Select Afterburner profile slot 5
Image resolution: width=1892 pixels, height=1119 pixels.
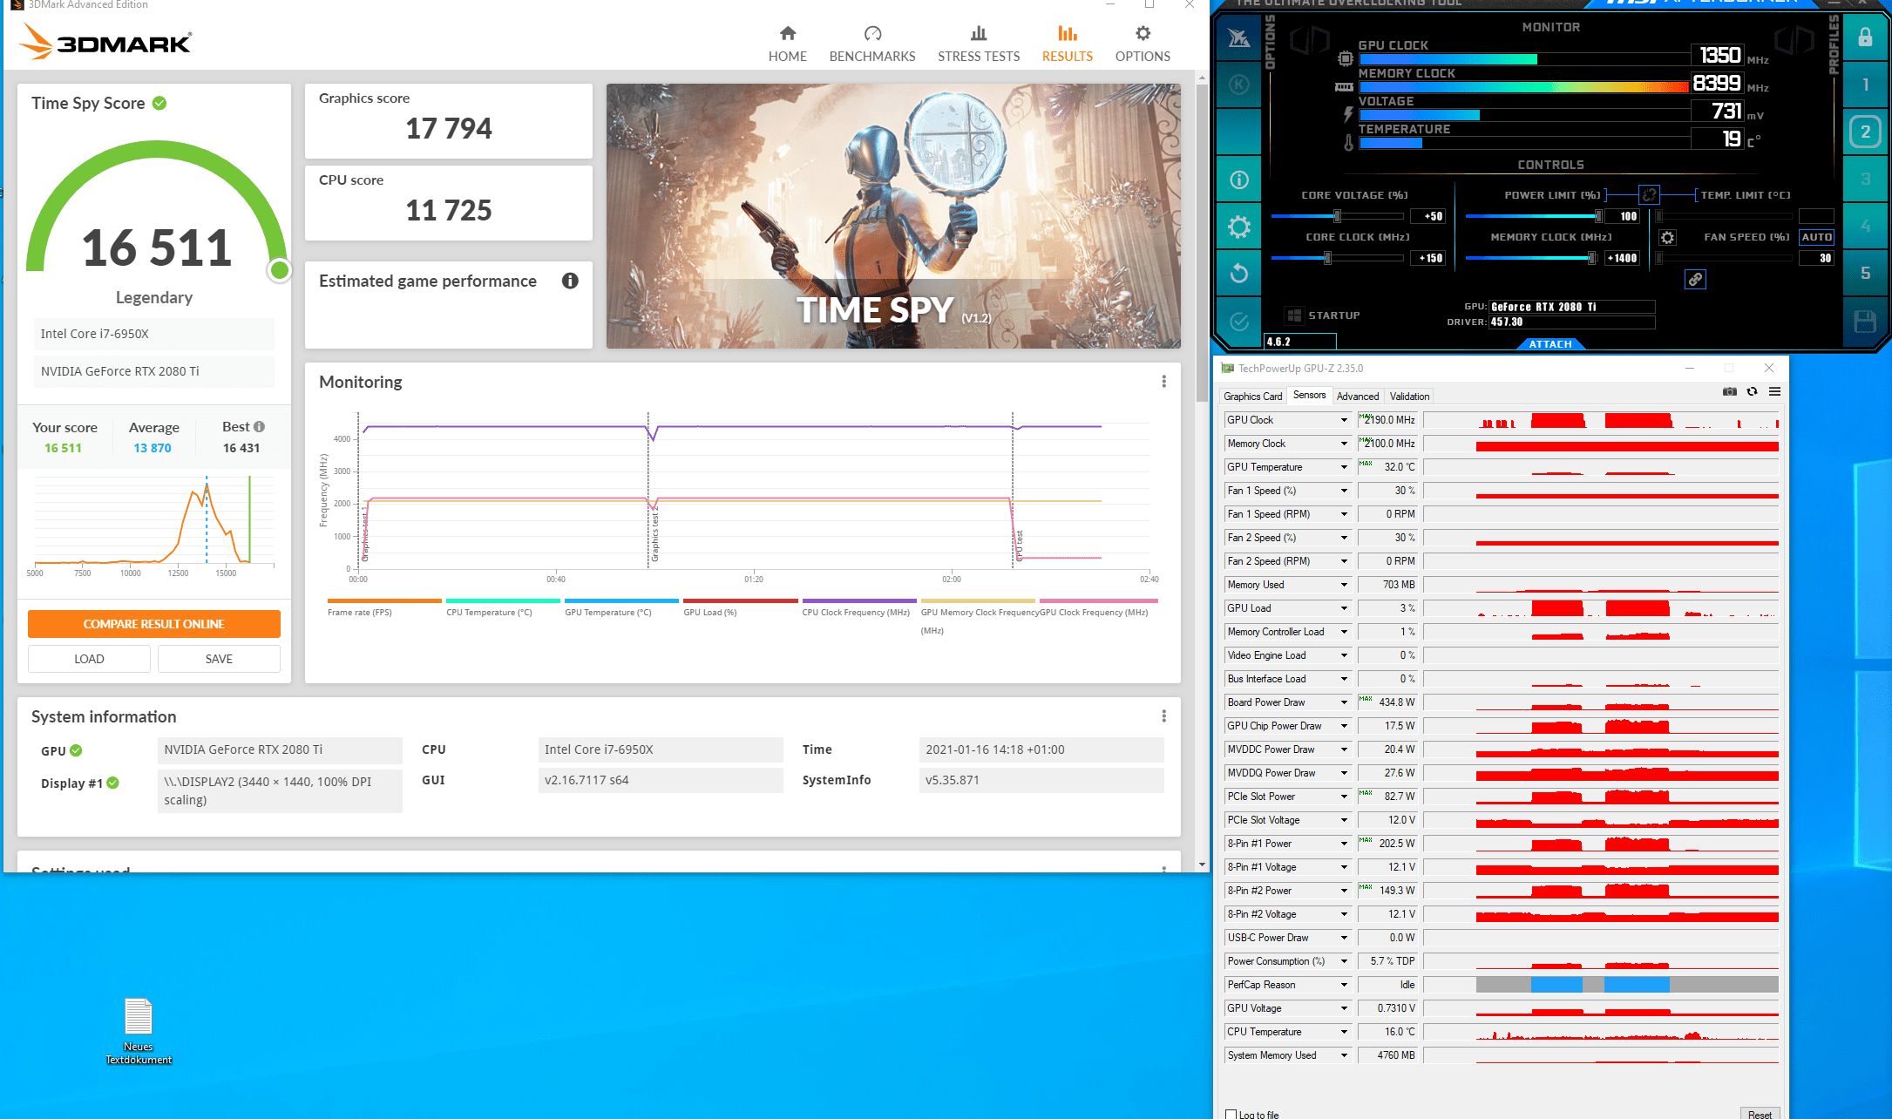pos(1865,273)
